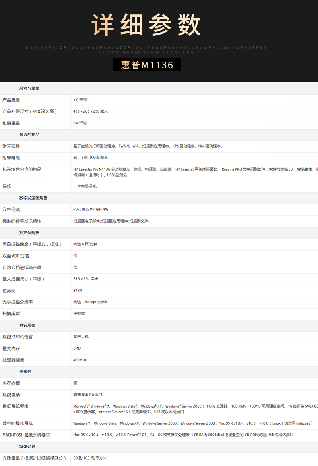Image resolution: width=318 pixels, height=466 pixels.
Task: Select the text starting 'HP LaserJet Pro M1136 多功能激光一体机'
Action: pyautogui.click(x=196, y=172)
